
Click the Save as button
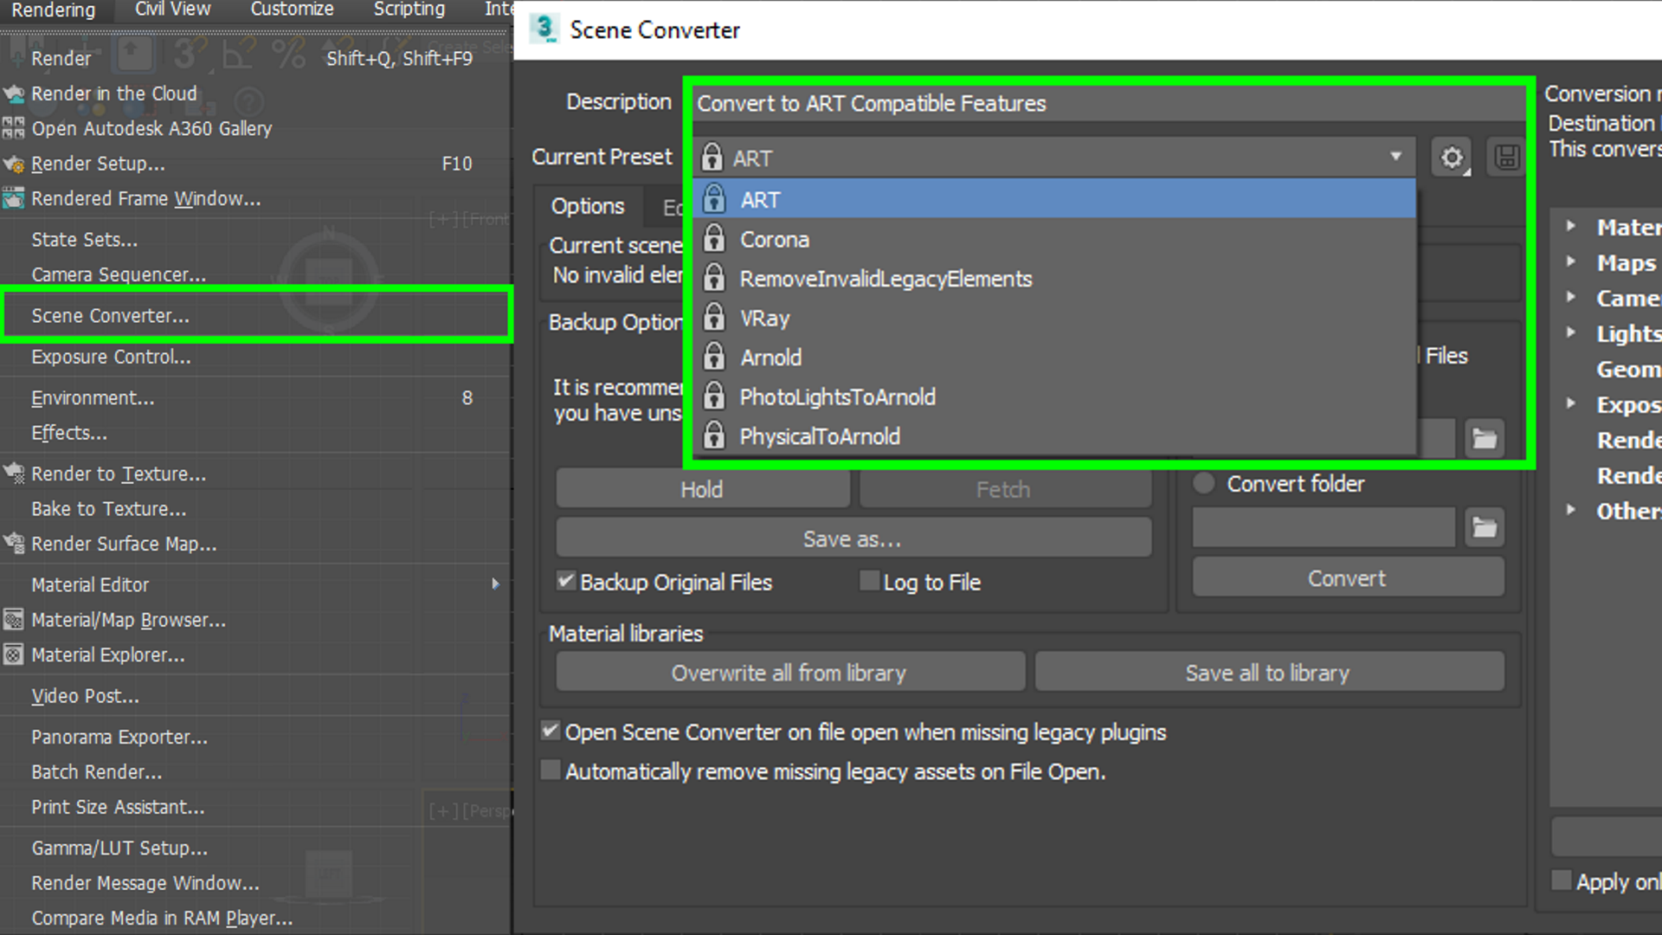point(854,538)
